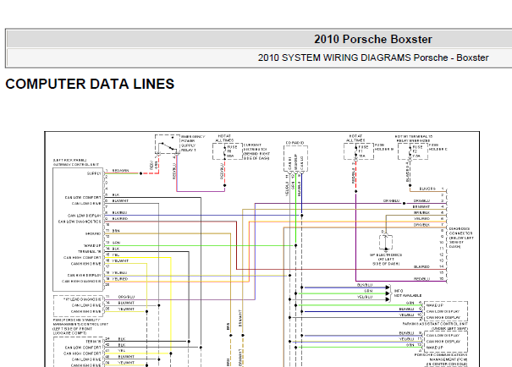Click 'ORG/BLK' at diagnosis connector pin 7

click(x=422, y=225)
